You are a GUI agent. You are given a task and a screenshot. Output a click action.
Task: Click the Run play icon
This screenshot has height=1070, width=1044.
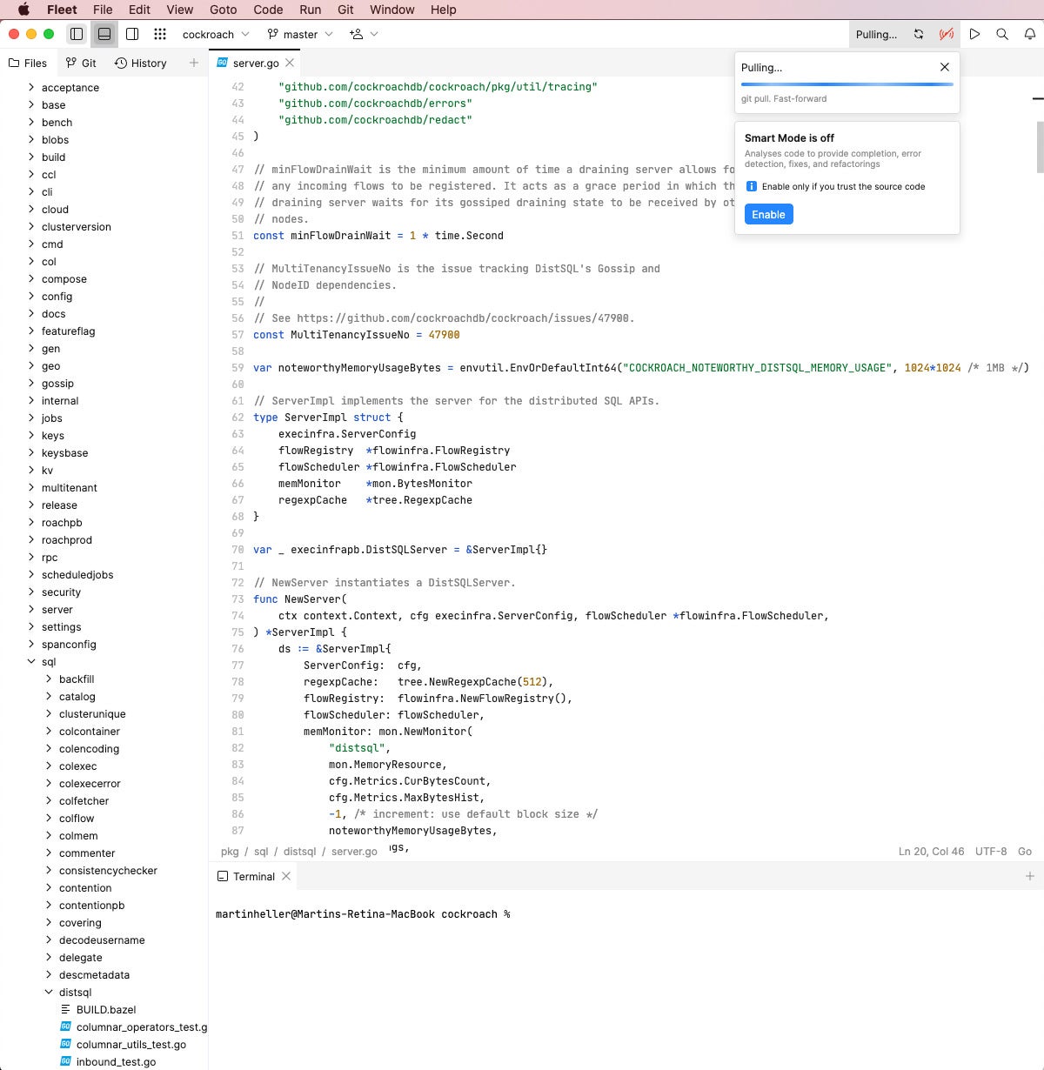tap(974, 34)
